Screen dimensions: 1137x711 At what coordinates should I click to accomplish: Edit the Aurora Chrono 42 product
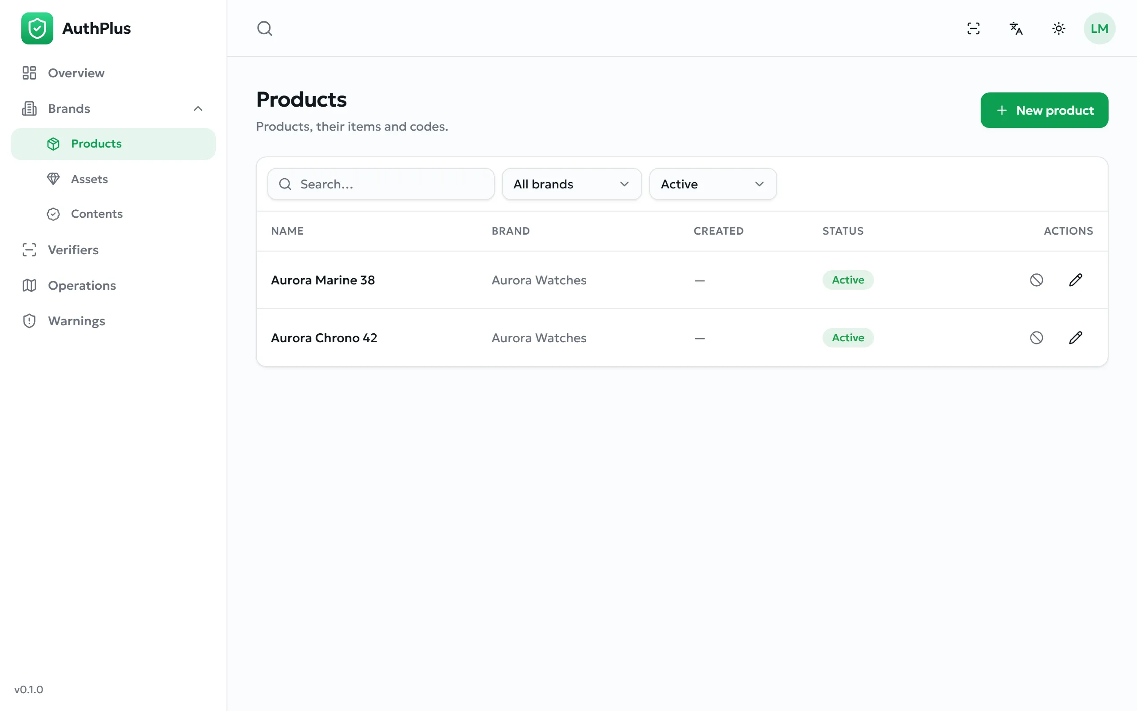1075,338
